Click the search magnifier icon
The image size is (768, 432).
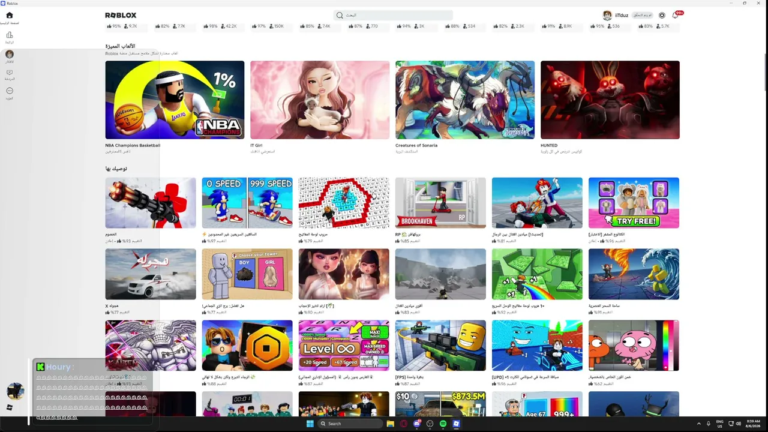pos(340,15)
